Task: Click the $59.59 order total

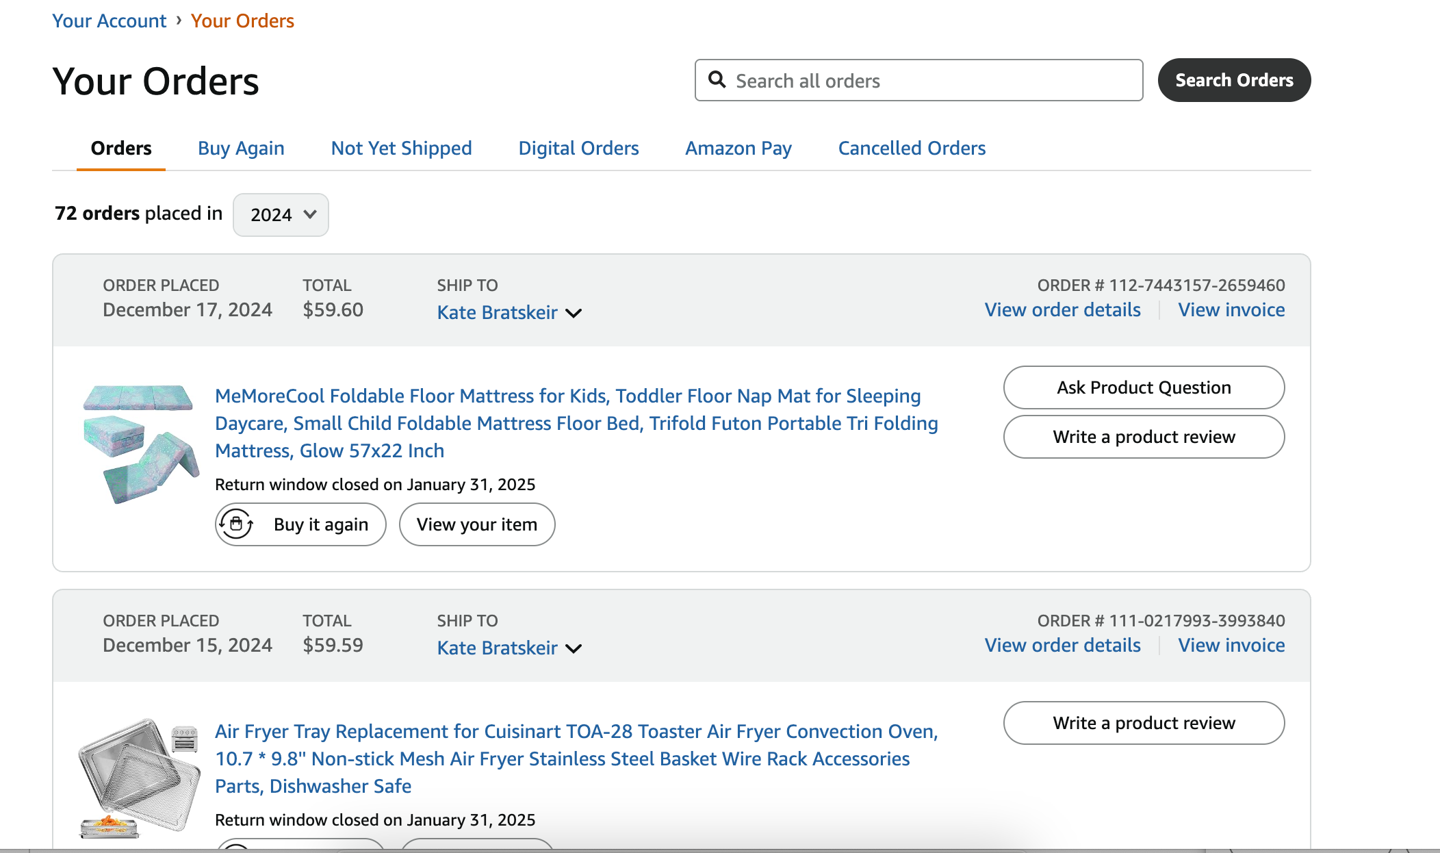Action: tap(333, 645)
